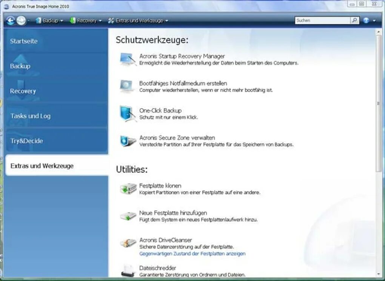Open the Recovery dropdown arrow in toolbar
Screen dimensions: 385x281
click(100, 21)
